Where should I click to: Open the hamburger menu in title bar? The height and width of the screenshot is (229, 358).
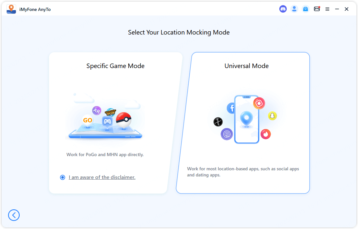(x=327, y=9)
